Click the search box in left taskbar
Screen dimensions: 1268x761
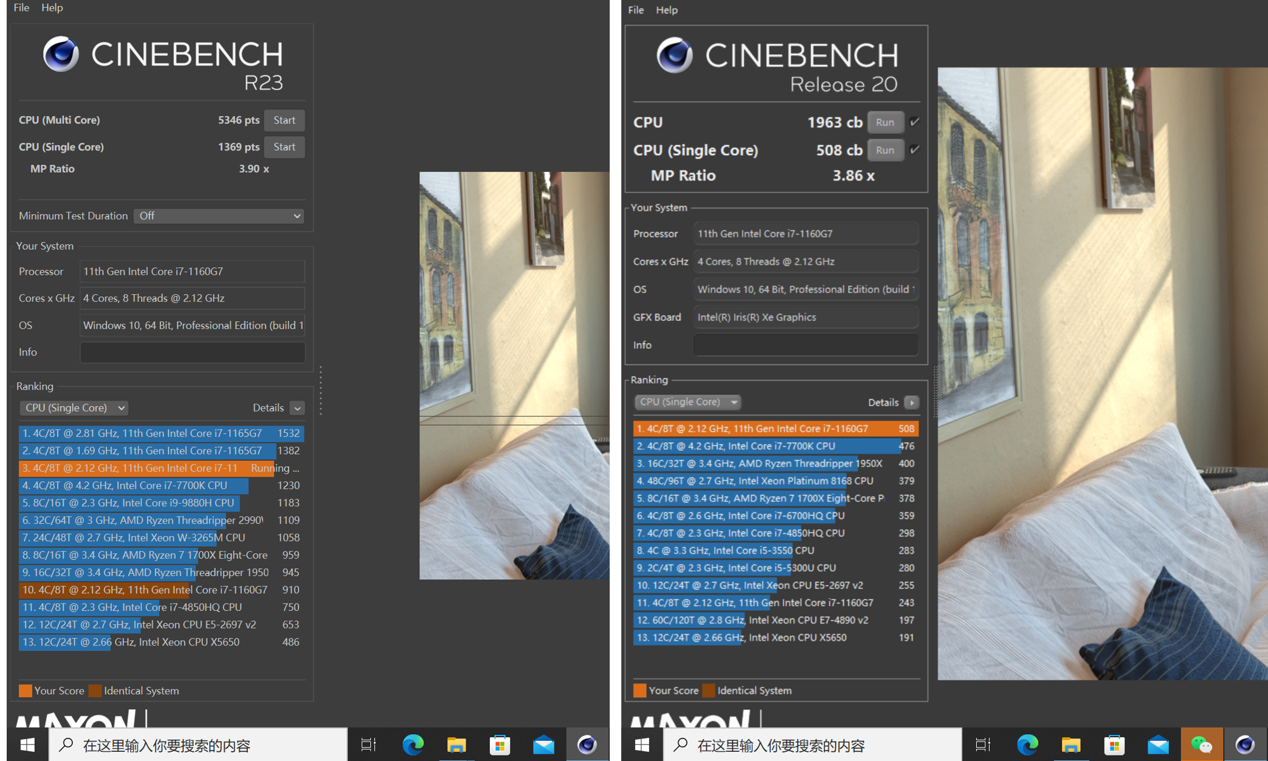click(198, 745)
